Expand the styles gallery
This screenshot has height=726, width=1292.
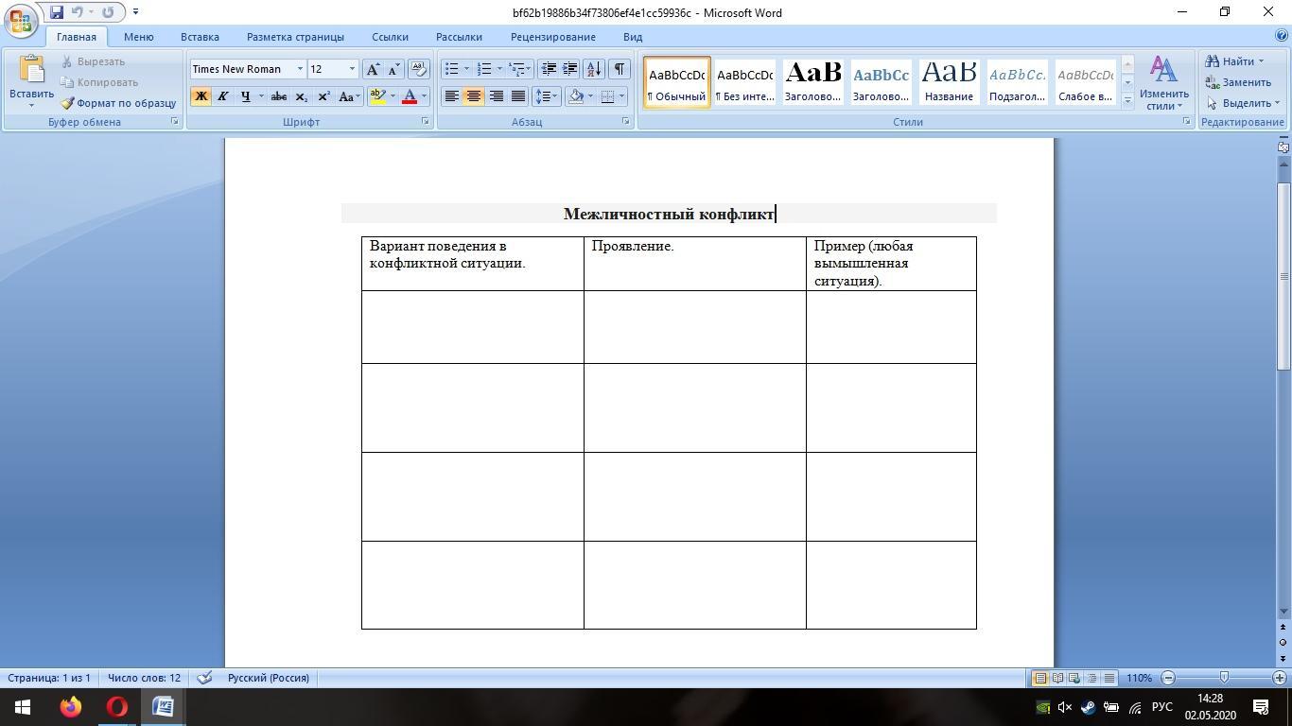(1127, 101)
